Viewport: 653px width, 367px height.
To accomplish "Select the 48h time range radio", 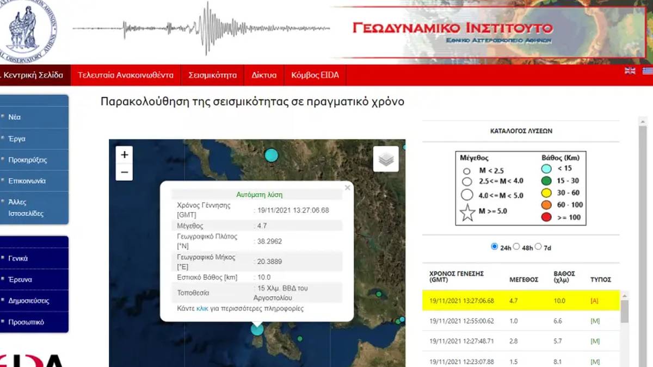I will tap(516, 246).
